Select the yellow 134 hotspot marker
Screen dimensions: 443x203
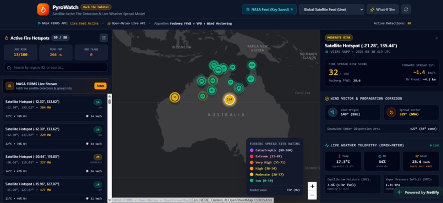tap(229, 100)
